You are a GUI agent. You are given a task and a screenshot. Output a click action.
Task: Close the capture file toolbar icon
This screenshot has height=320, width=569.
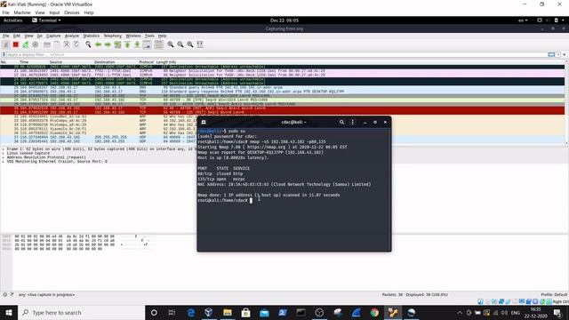pos(67,44)
